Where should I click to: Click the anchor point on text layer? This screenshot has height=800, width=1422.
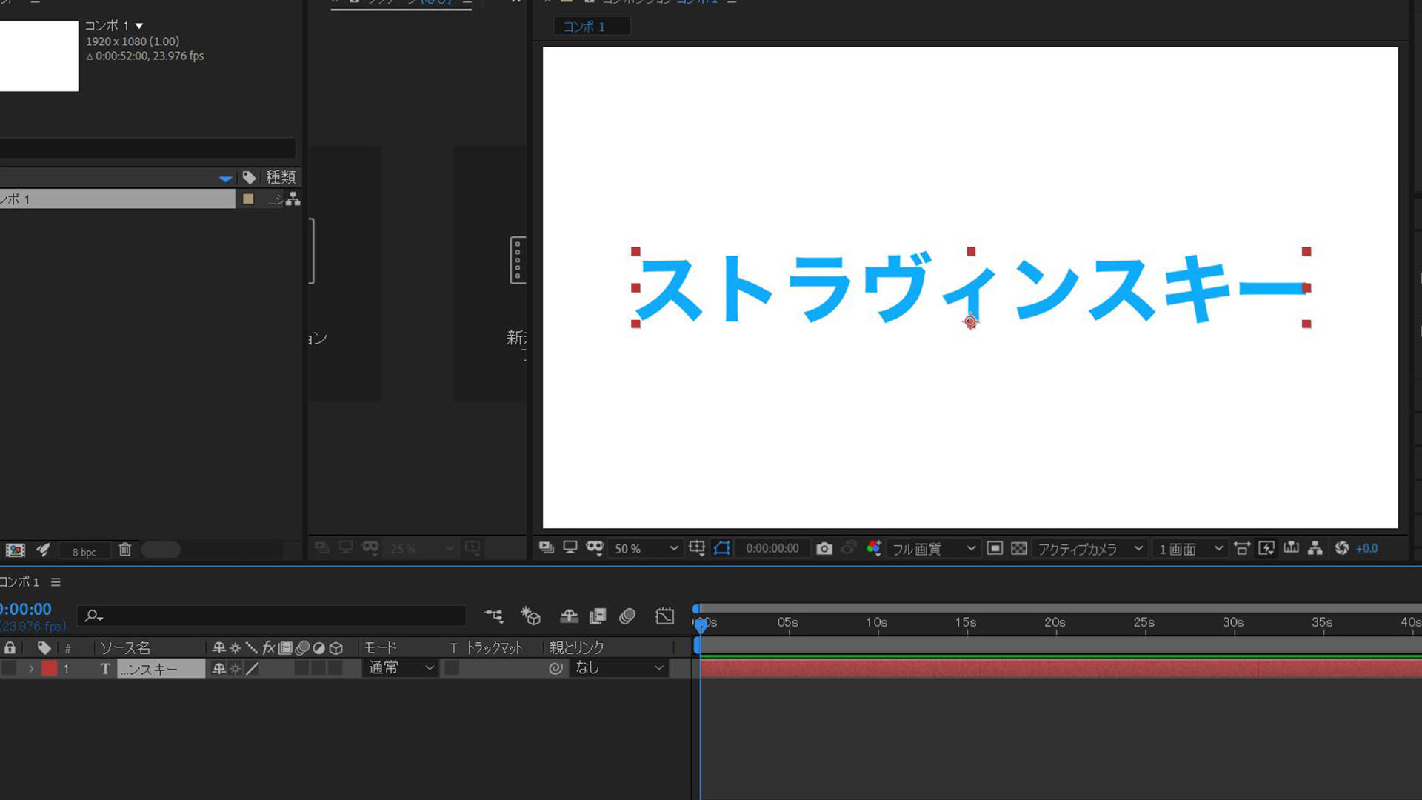pyautogui.click(x=970, y=321)
